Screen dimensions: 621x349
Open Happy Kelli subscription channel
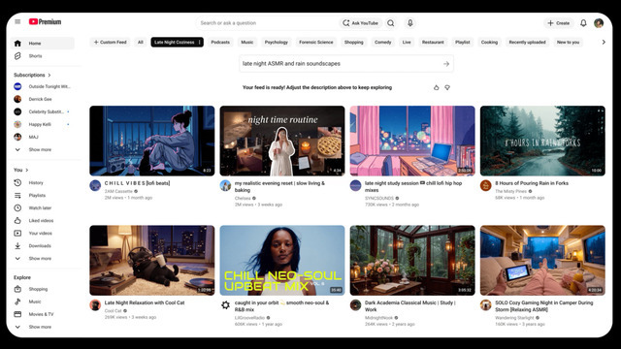click(x=43, y=124)
